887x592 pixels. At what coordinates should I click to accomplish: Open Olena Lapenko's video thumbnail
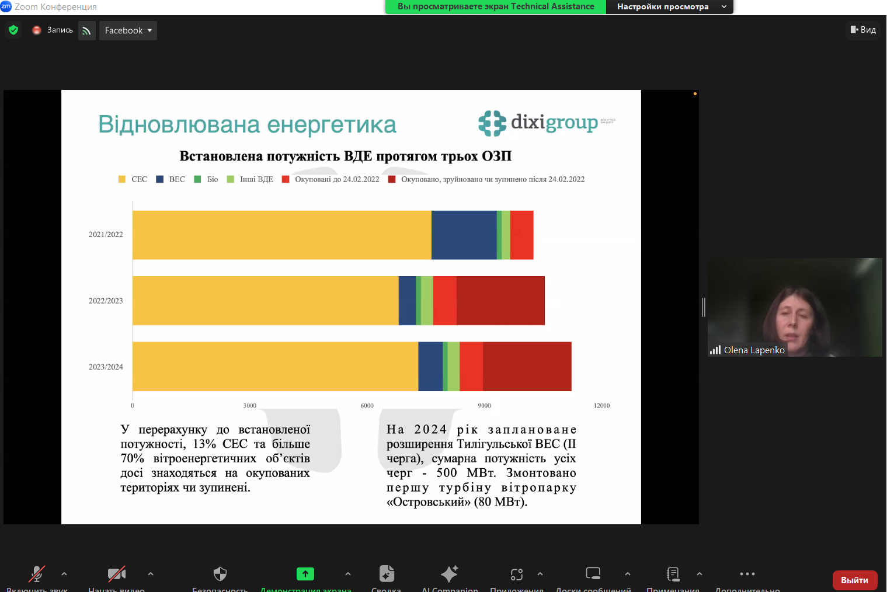795,308
